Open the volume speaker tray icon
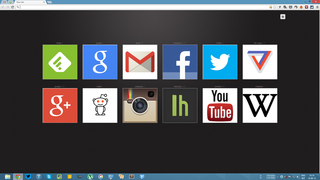Viewport: 320px width, 180px height. 297,177
